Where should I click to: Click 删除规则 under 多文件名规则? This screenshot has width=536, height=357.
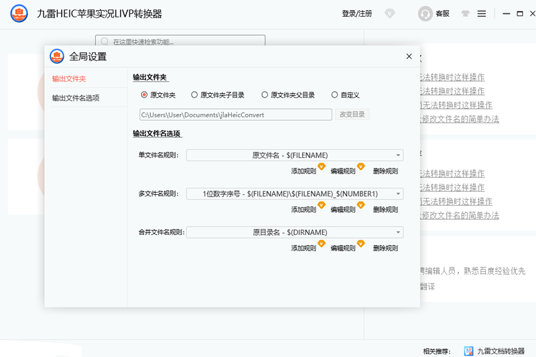(386, 210)
